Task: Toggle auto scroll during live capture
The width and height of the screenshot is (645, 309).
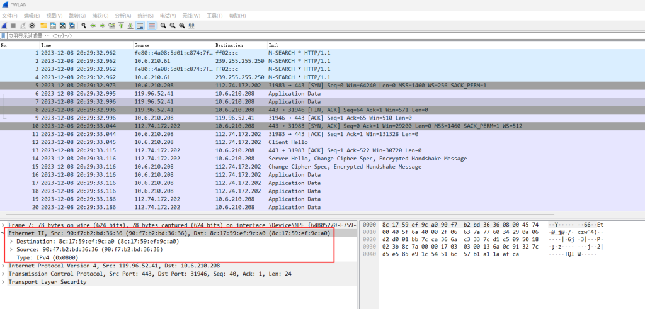Action: pyautogui.click(x=140, y=25)
